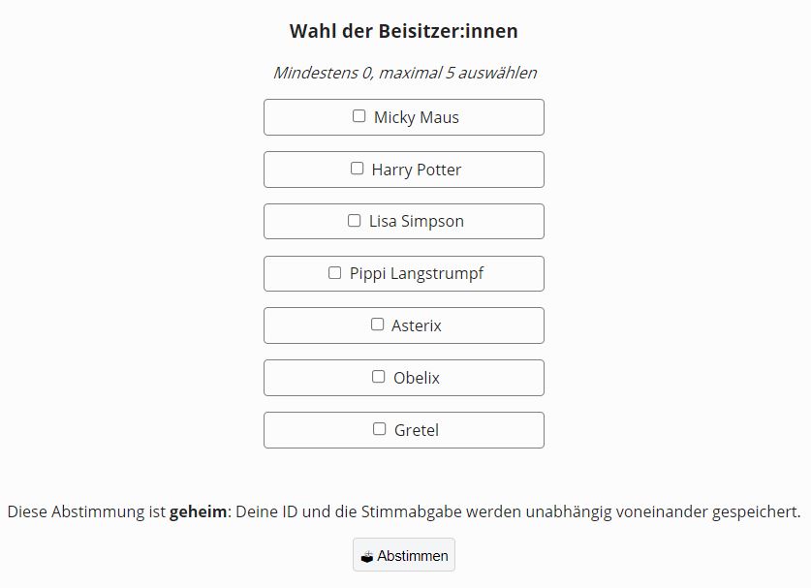Mark the Obelix checkbox
This screenshot has width=811, height=588.
click(379, 377)
